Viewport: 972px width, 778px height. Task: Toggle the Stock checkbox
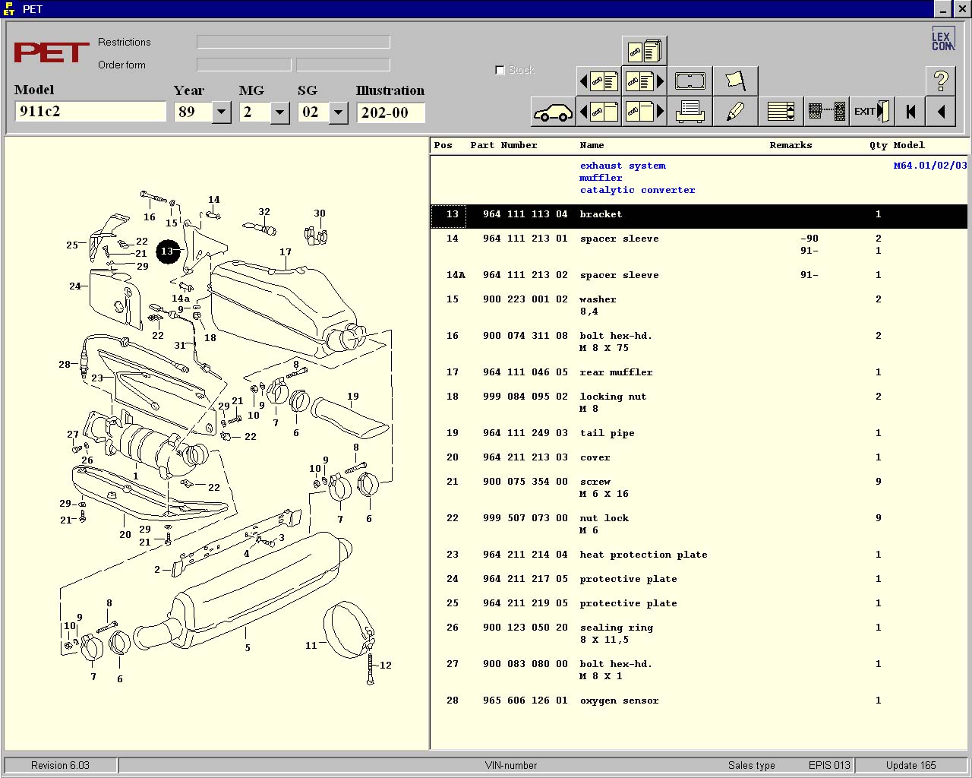[x=500, y=70]
